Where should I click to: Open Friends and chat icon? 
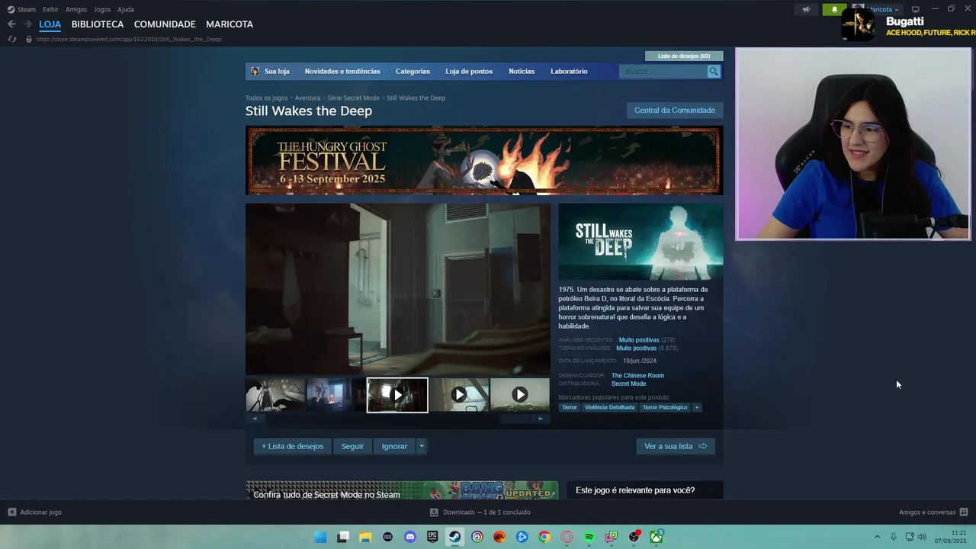tap(964, 512)
